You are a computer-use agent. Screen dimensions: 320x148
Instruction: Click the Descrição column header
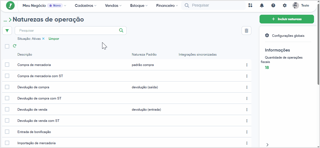pyautogui.click(x=25, y=55)
